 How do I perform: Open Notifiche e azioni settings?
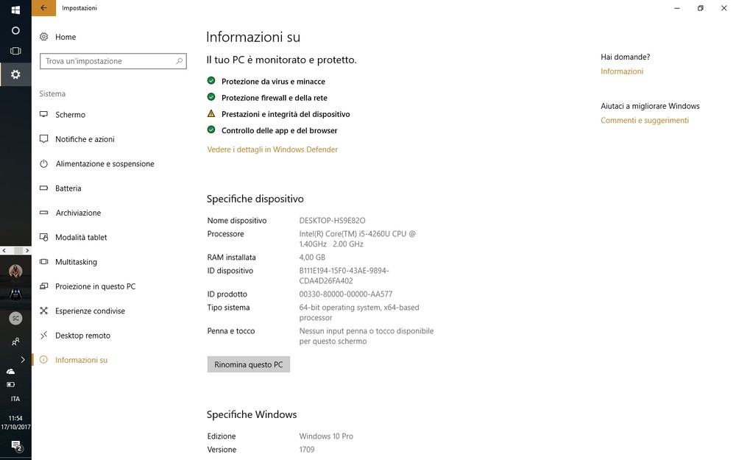(85, 139)
